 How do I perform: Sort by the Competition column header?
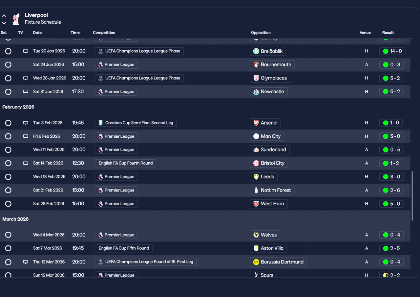(x=104, y=33)
